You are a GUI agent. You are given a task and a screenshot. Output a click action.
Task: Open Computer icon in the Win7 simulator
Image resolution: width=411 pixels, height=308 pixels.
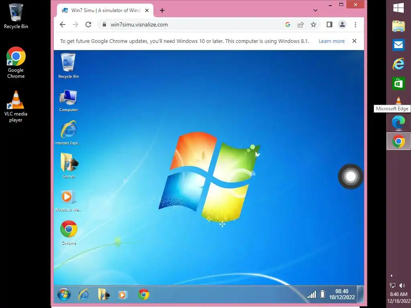[x=68, y=101]
